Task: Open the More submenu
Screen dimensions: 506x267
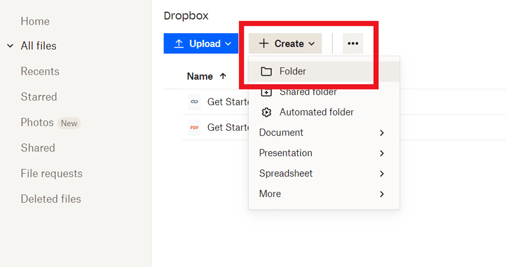Action: click(x=324, y=194)
